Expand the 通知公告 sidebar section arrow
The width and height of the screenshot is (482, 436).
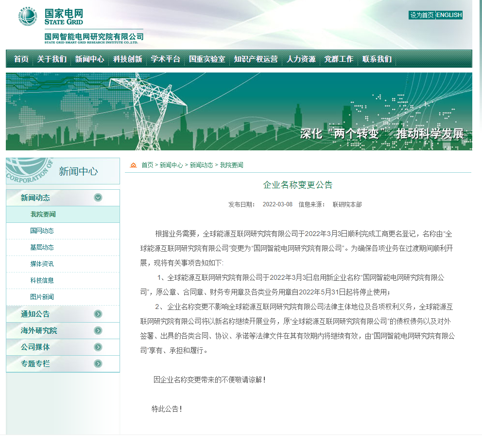pos(98,314)
